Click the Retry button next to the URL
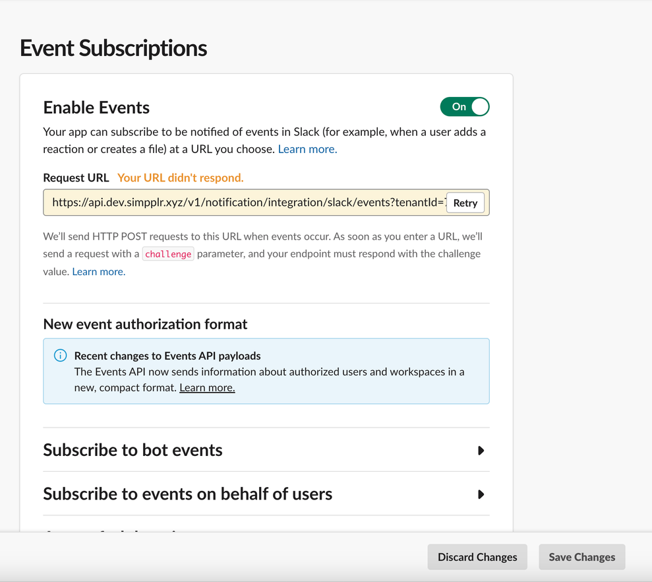 coord(465,203)
